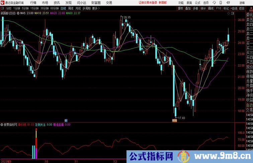Screen dimensions: 253x163
Task: Open the 行情 menu
Action: (33, 3)
